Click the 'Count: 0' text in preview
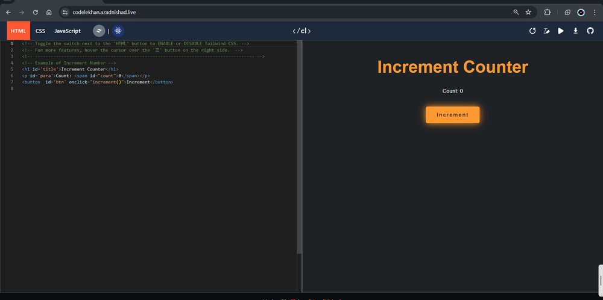The width and height of the screenshot is (603, 300). point(453,91)
